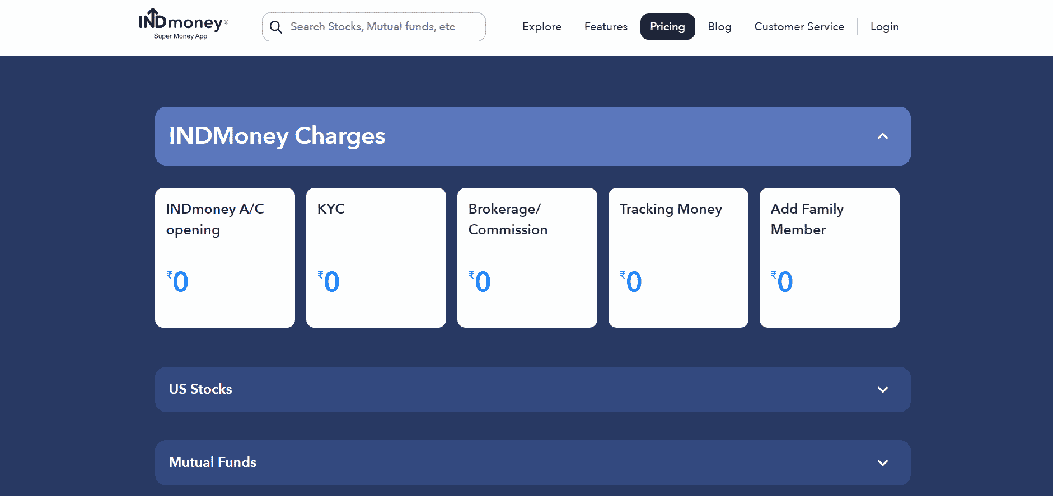Open the Features menu
The image size is (1053, 496).
606,27
